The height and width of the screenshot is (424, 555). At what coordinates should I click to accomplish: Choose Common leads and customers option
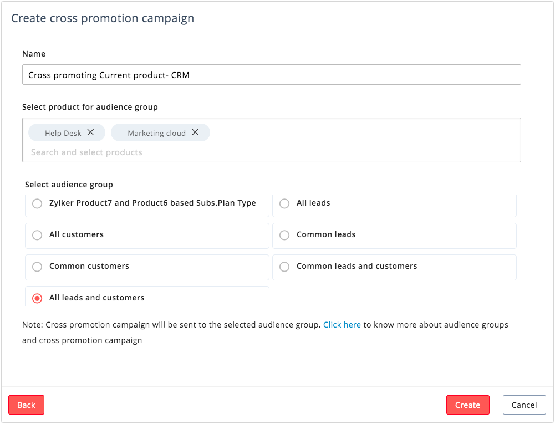[284, 267]
